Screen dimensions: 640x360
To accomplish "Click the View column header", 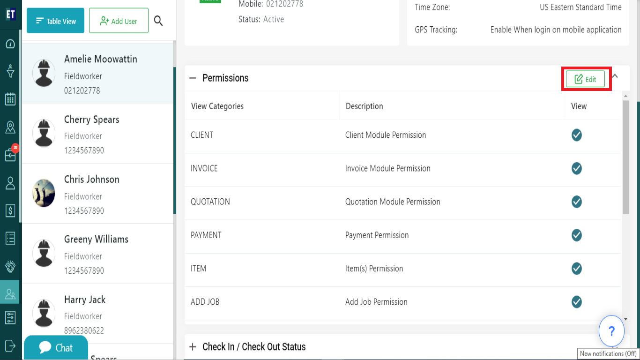I will click(x=579, y=106).
